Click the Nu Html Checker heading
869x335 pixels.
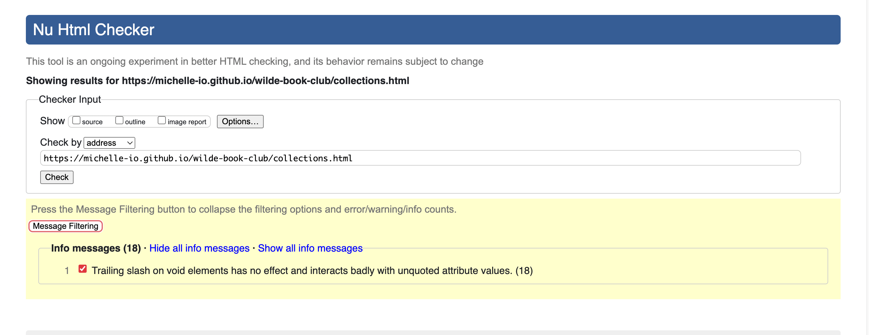tap(94, 30)
